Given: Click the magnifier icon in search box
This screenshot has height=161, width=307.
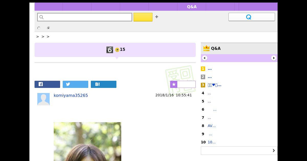Looking at the screenshot, I should 41,17.
